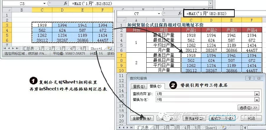
Task: Go to previous sheet tab in Sheet1 window
Action: click(x=9, y=49)
